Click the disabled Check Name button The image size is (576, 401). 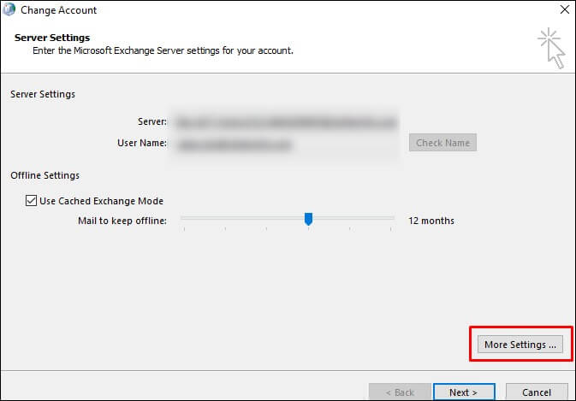click(x=442, y=142)
